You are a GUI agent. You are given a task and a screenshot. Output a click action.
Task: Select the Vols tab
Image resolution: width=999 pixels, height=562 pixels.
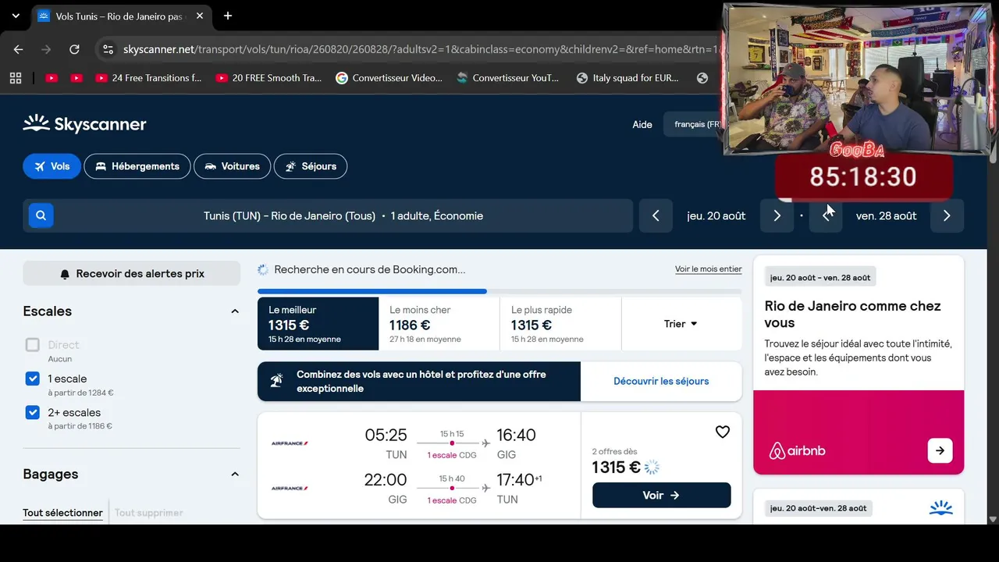52,166
